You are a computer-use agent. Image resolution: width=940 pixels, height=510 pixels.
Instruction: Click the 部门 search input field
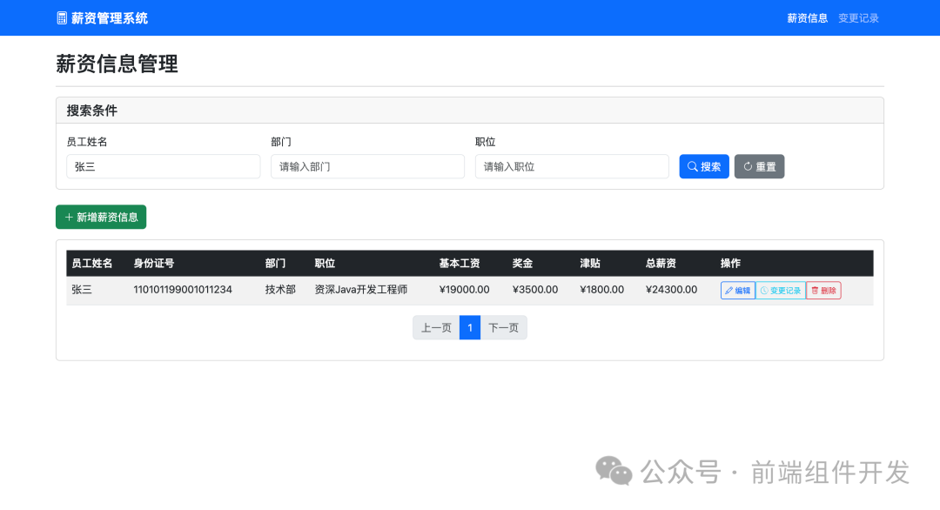(x=367, y=166)
